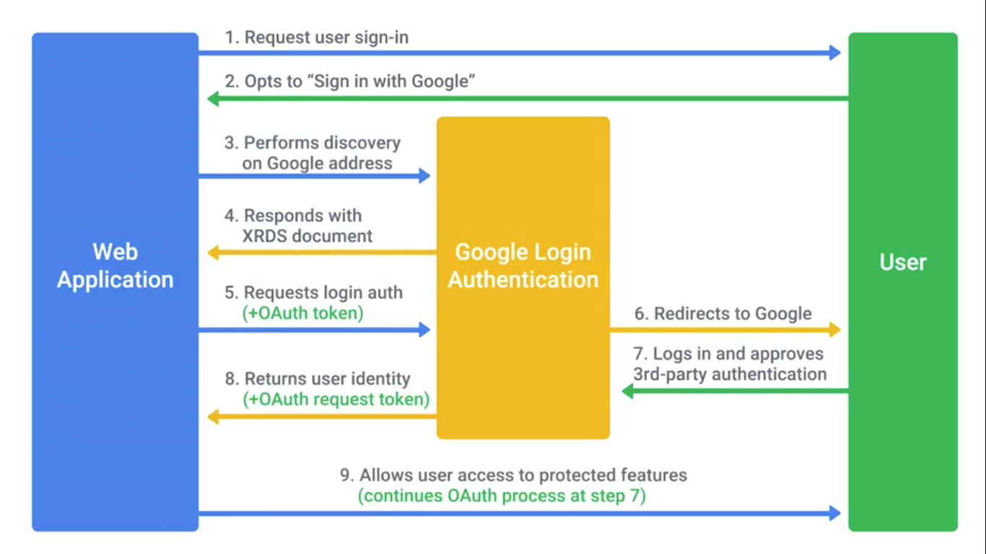Select "(continues OAuth process at step 7)" note
Image resolution: width=986 pixels, height=554 pixels.
502,496
